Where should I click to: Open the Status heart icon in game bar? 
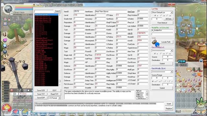(x=16, y=112)
